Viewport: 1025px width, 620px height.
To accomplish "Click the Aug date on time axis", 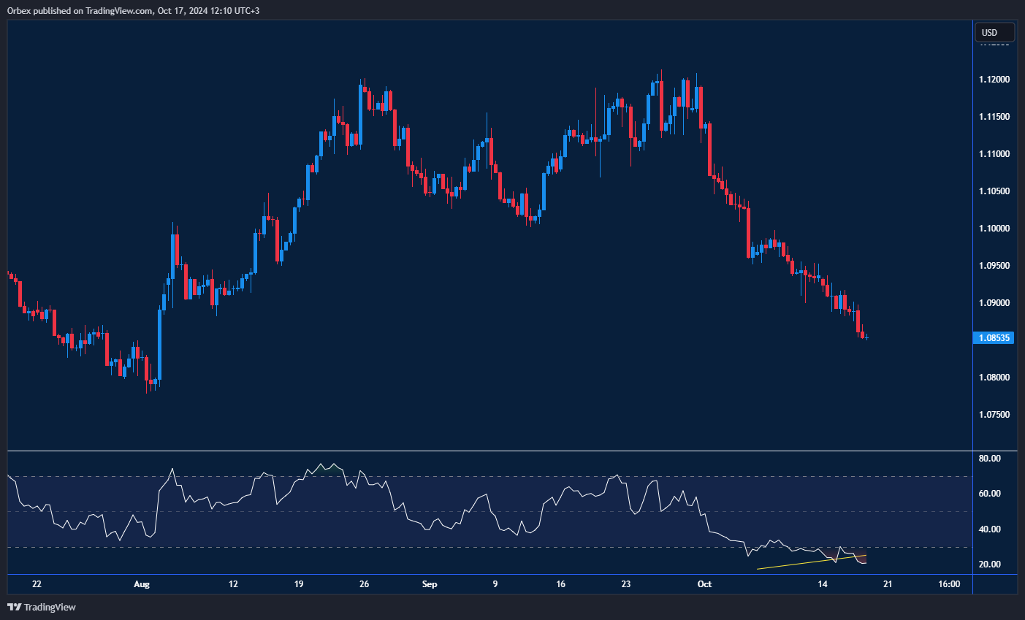I will point(142,584).
